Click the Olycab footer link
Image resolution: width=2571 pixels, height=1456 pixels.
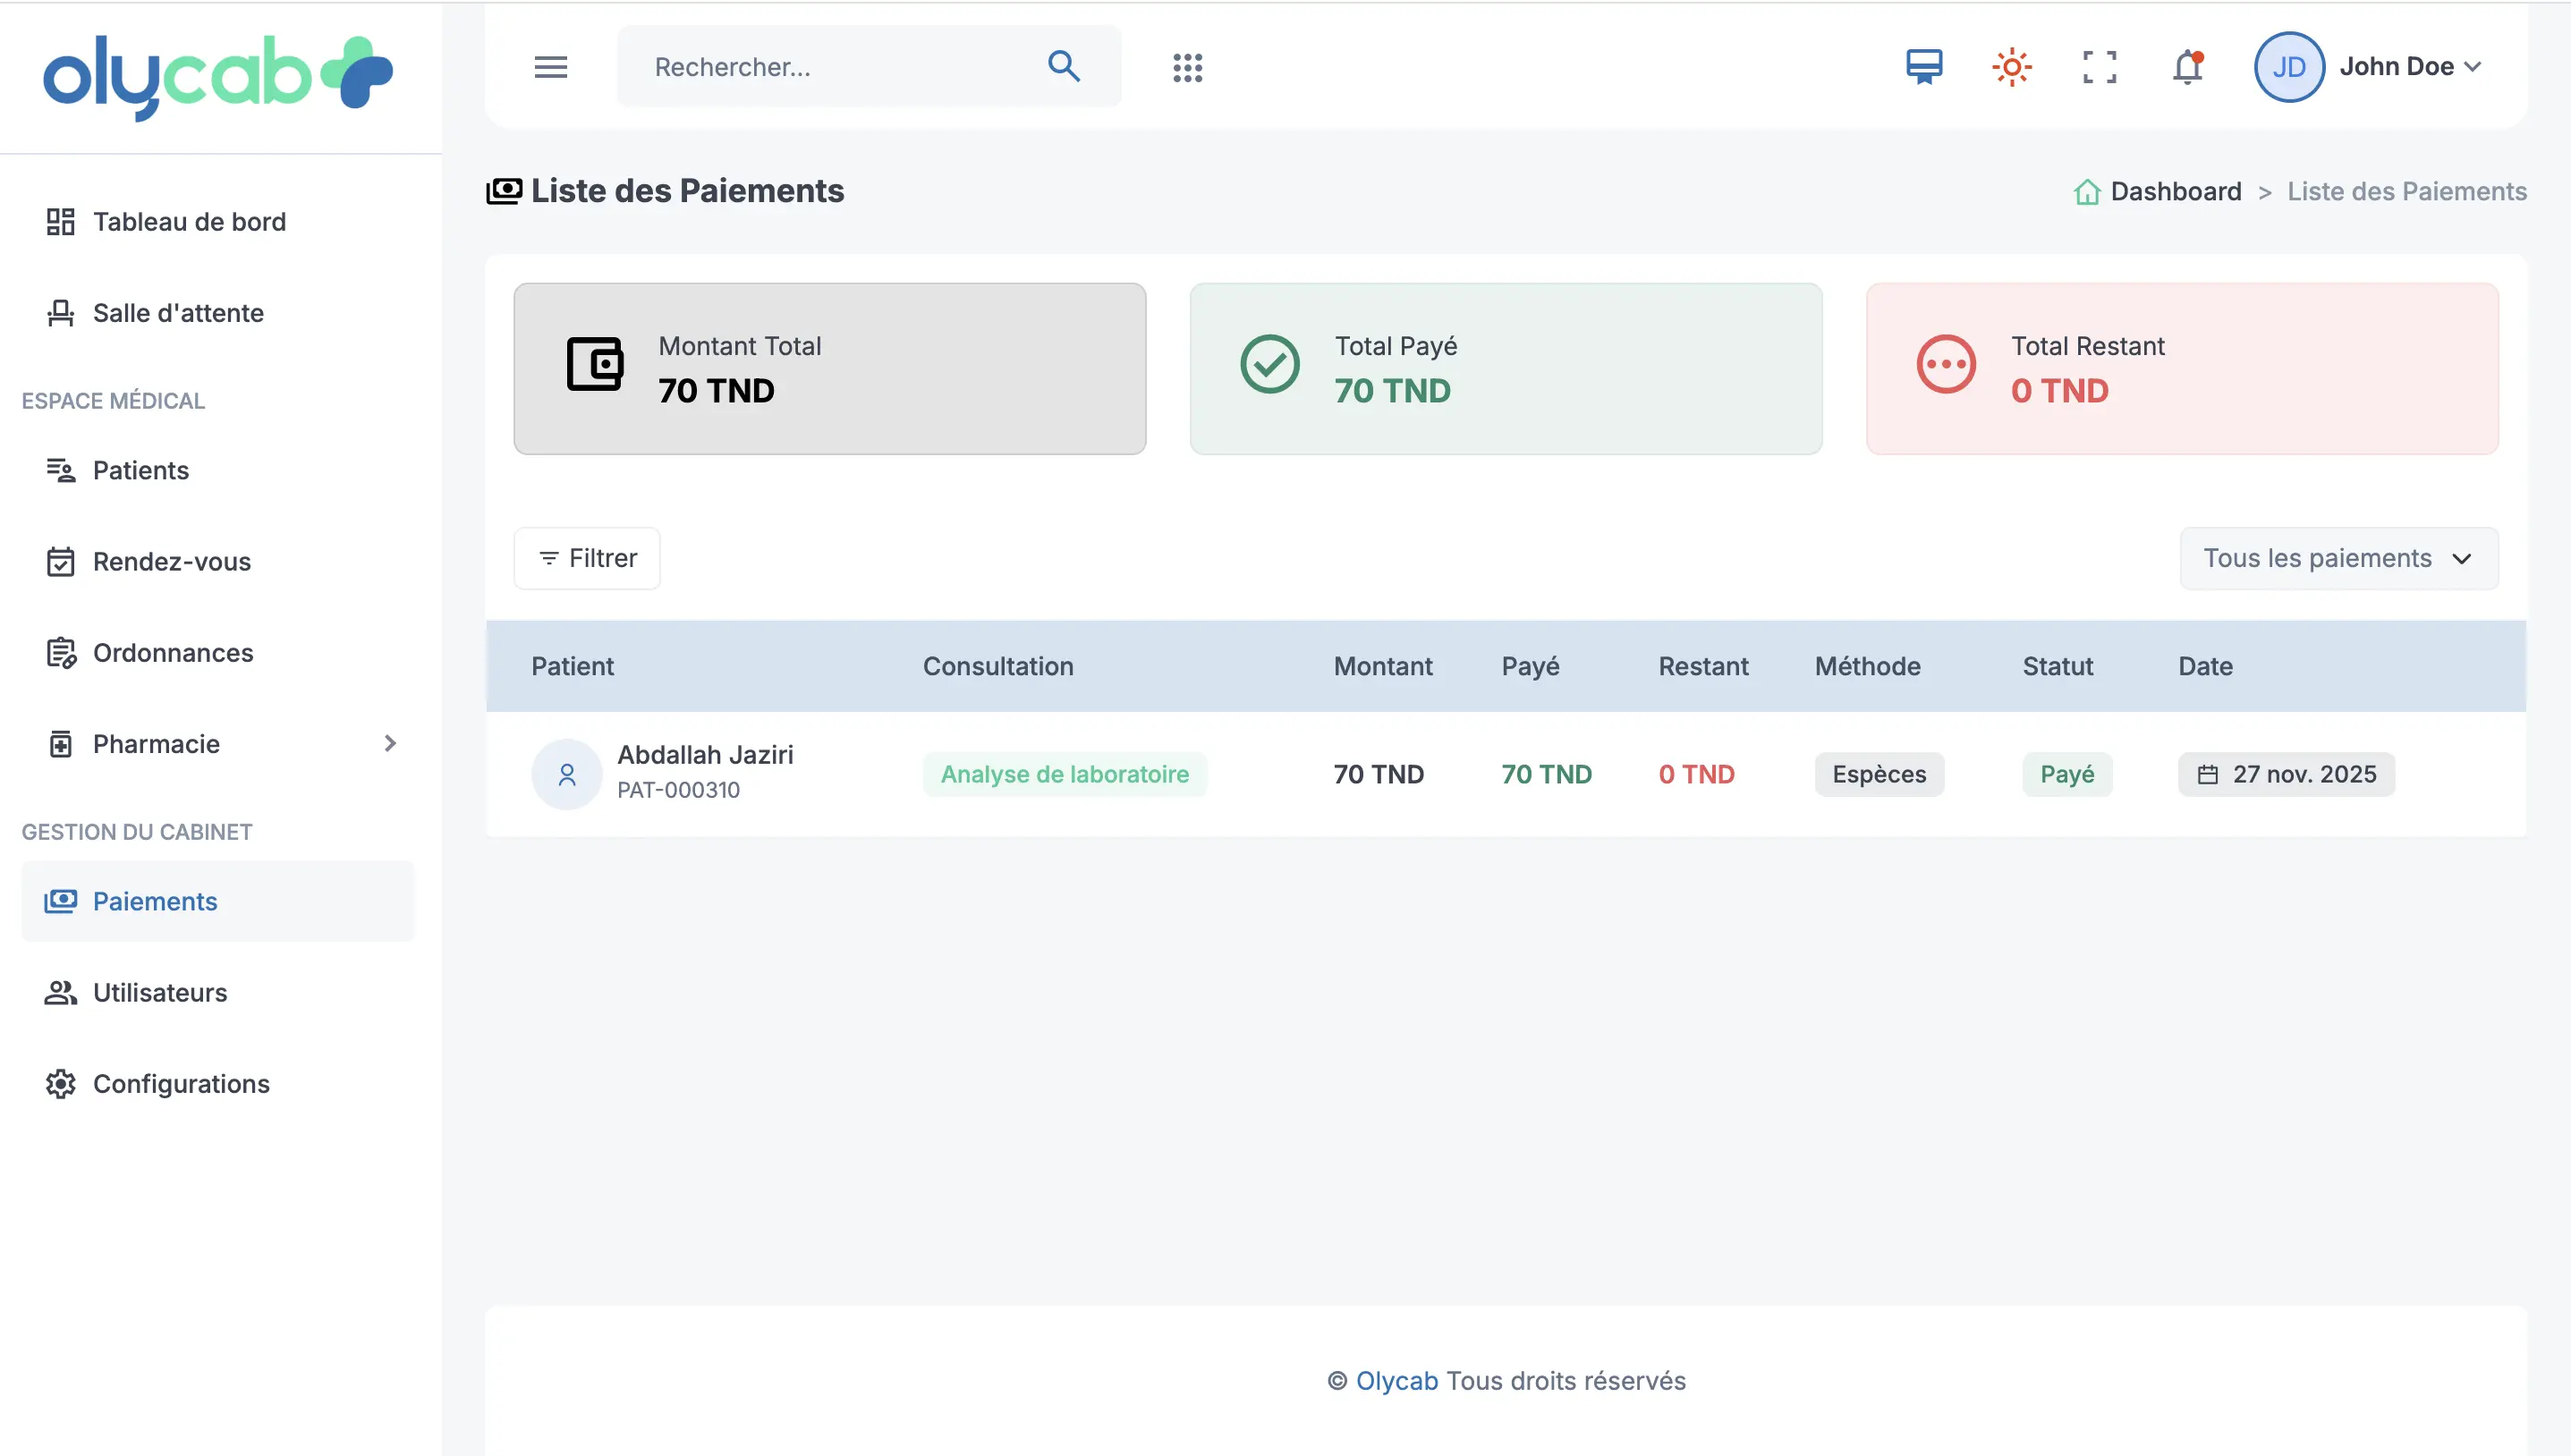[x=1396, y=1380]
